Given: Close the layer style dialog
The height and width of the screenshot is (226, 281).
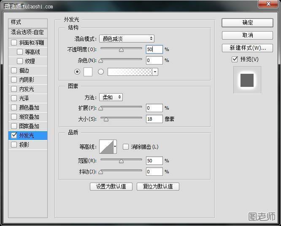Looking at the screenshot, I should (x=268, y=3).
